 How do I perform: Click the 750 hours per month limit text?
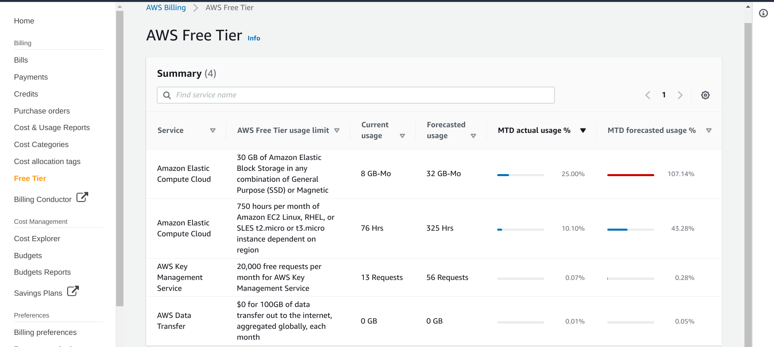[x=286, y=228]
